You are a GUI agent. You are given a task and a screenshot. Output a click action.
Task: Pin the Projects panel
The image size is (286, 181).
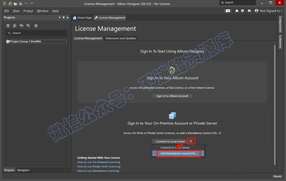click(64, 17)
